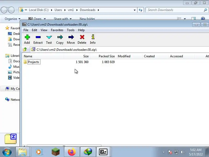Open Windows Media Player taskbar icon
Image resolution: width=209 pixels, height=157 pixels.
(39, 152)
